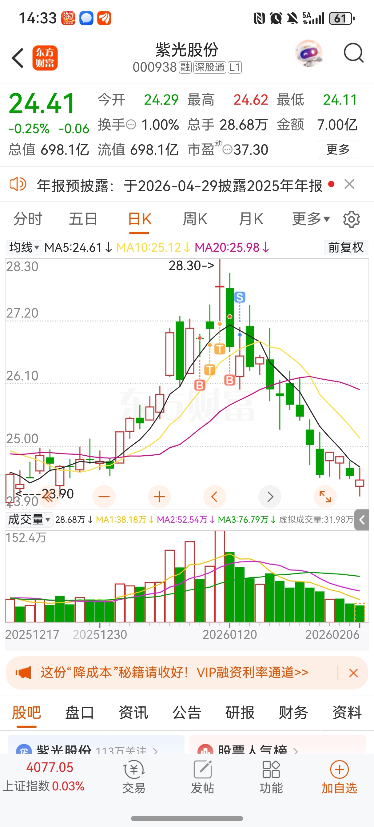
Task: Move chart right with arrow button
Action: click(x=270, y=497)
